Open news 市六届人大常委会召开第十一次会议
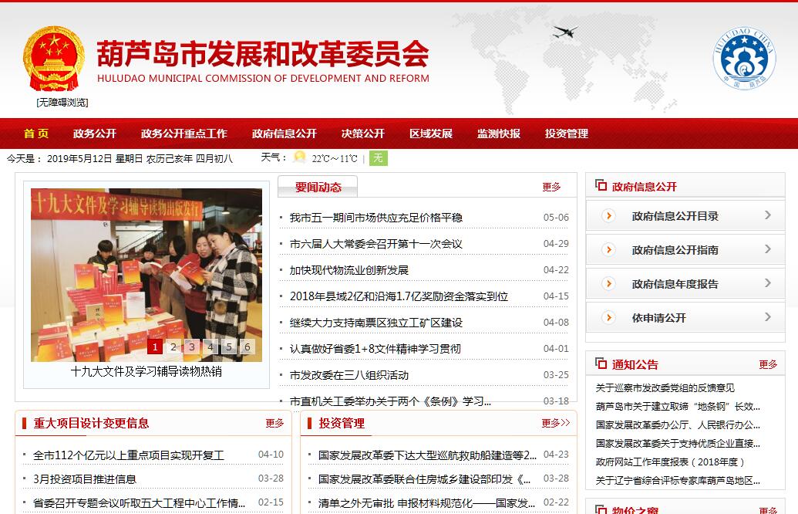Screen dimensions: 798x514 [376, 244]
